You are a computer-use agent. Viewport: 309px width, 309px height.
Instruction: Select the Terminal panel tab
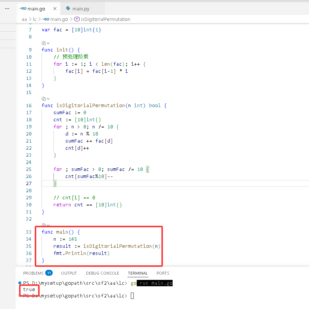[137, 273]
